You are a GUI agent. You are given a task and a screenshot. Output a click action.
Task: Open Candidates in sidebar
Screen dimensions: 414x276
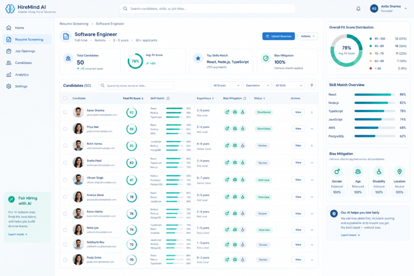[x=27, y=63]
